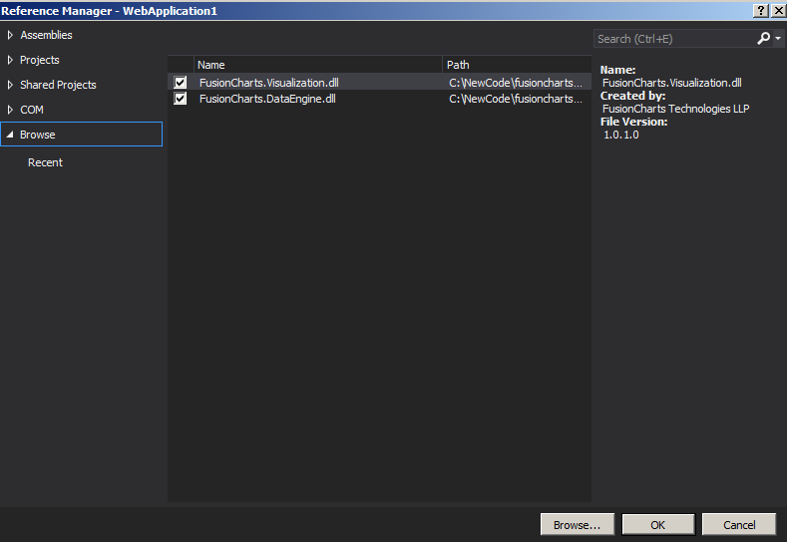
Task: Expand the COM category arrow
Action: (x=10, y=110)
